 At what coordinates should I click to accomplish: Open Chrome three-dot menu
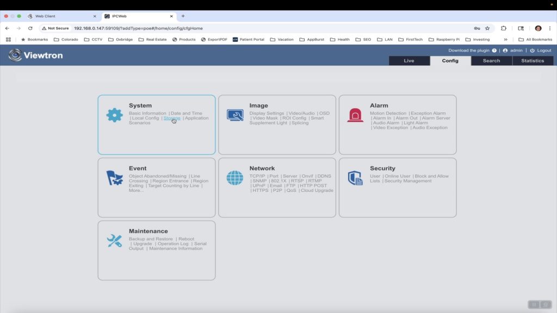550,28
